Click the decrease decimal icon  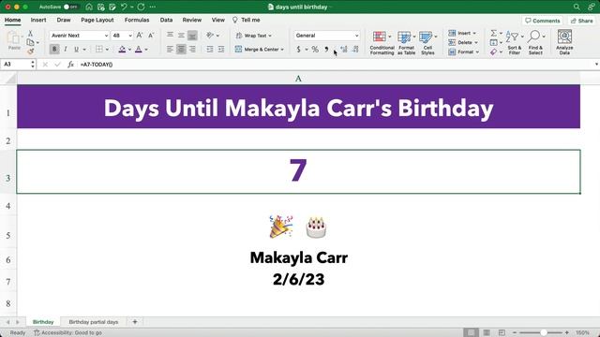[x=355, y=49]
